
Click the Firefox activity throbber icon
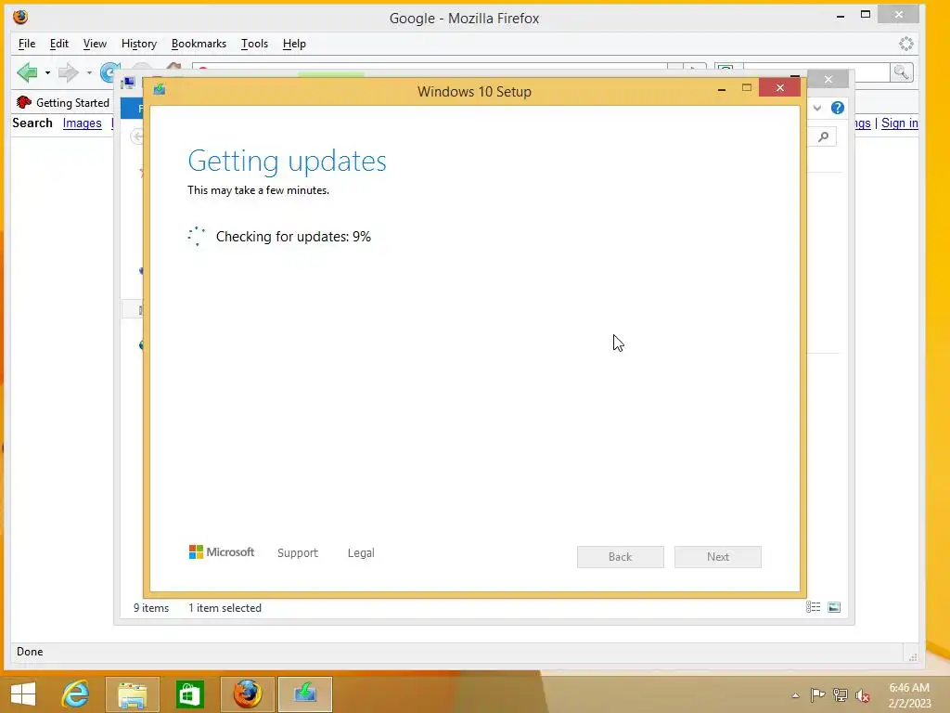click(905, 44)
